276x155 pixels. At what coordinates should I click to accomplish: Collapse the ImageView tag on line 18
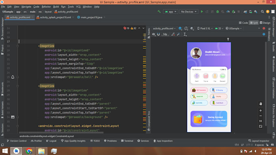(17, 46)
